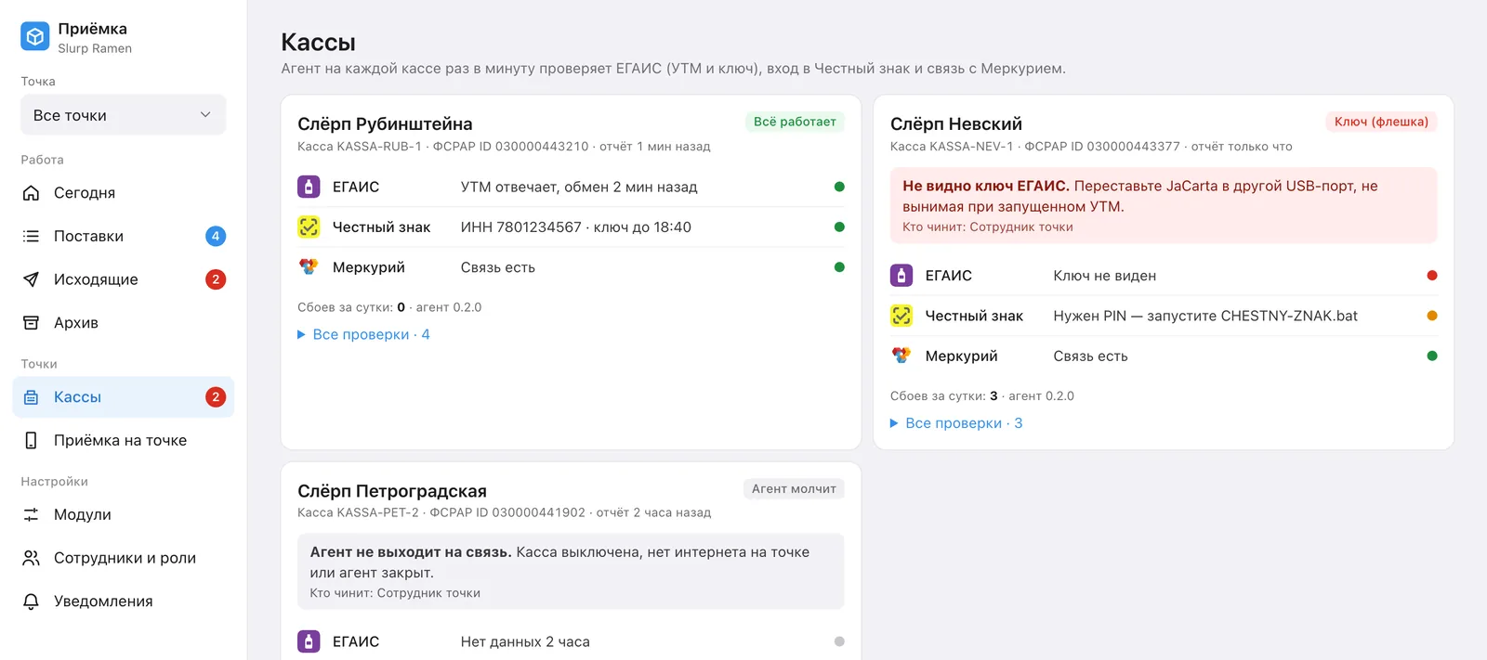This screenshot has width=1487, height=660.
Task: Open Модули settings
Action: [x=124, y=514]
